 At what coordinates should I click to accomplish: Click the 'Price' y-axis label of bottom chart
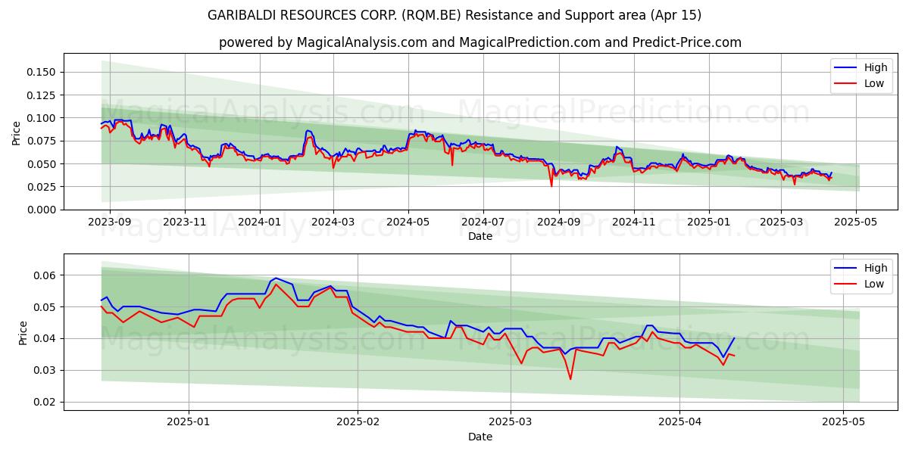coord(23,332)
